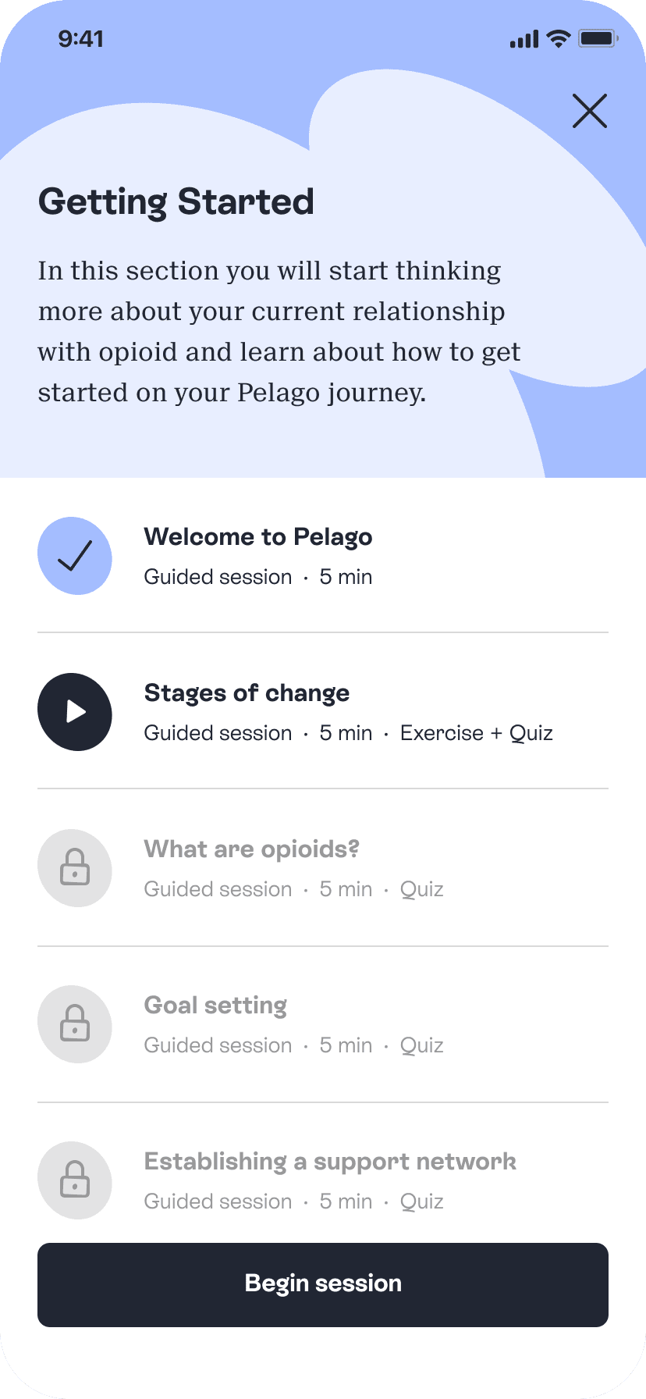Tap the completed checkmark for Welcome to Pelago
The image size is (646, 1399).
pyautogui.click(x=75, y=556)
